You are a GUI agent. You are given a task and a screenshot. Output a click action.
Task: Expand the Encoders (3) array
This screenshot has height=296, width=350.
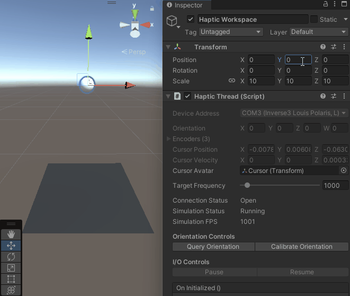coord(168,139)
